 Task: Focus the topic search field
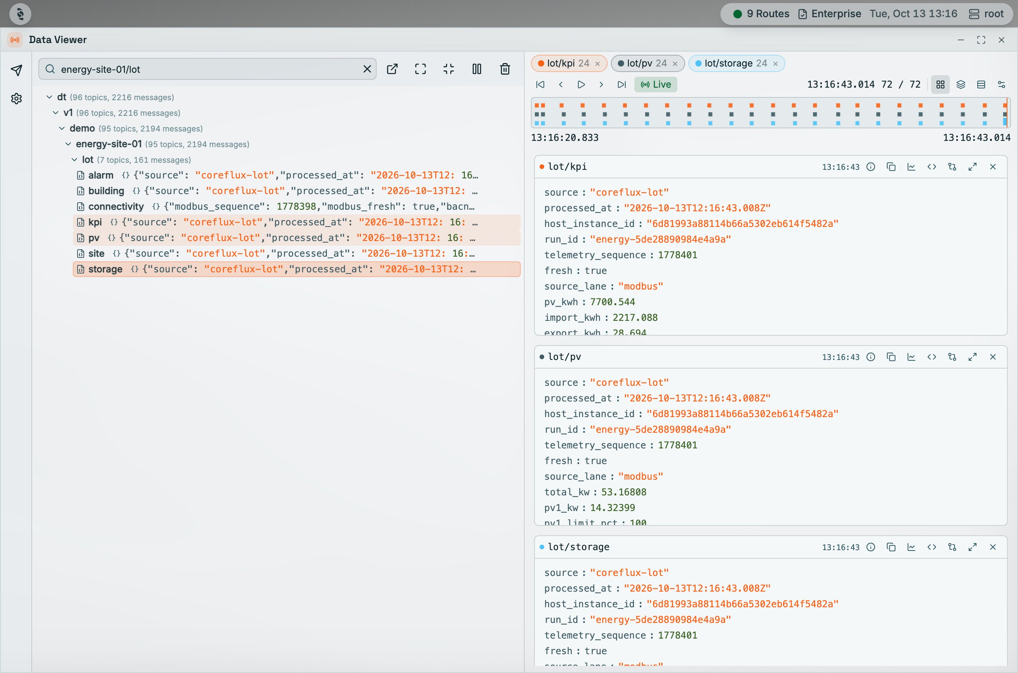[208, 69]
